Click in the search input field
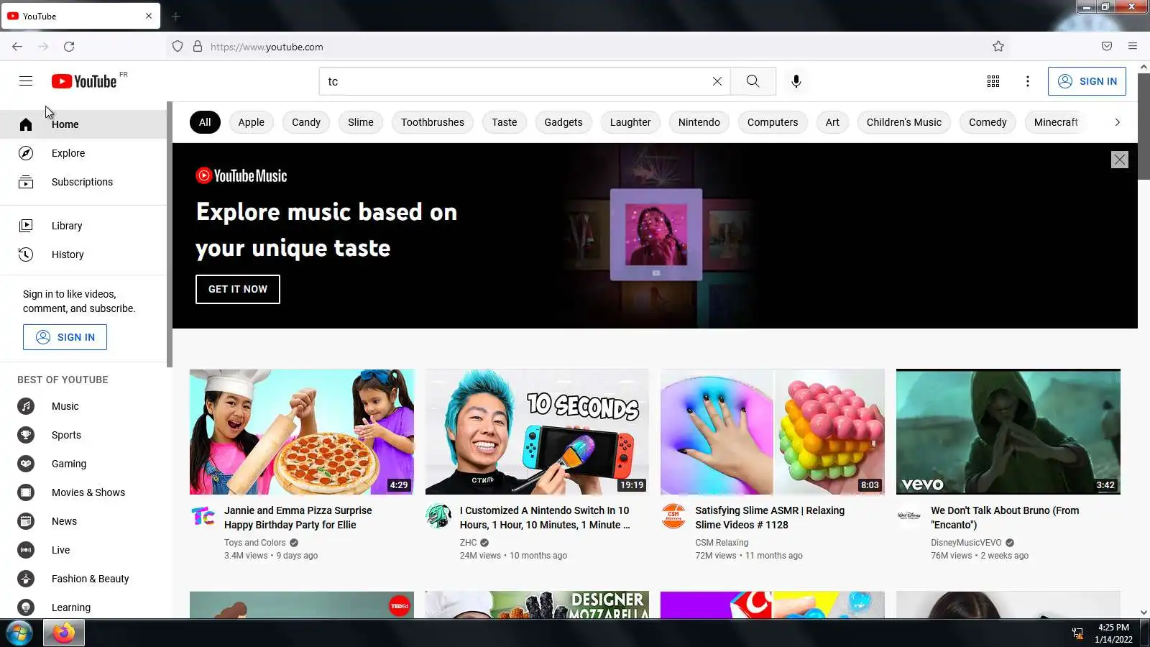The image size is (1150, 647). tap(514, 81)
